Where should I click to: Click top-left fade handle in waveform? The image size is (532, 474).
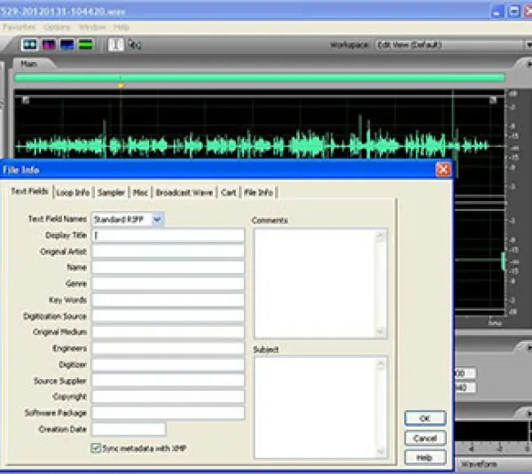[26, 100]
